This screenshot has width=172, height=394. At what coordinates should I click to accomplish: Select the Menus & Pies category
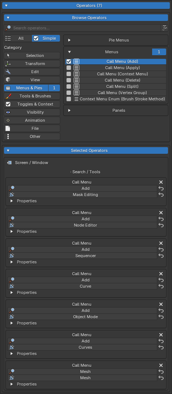[26, 88]
